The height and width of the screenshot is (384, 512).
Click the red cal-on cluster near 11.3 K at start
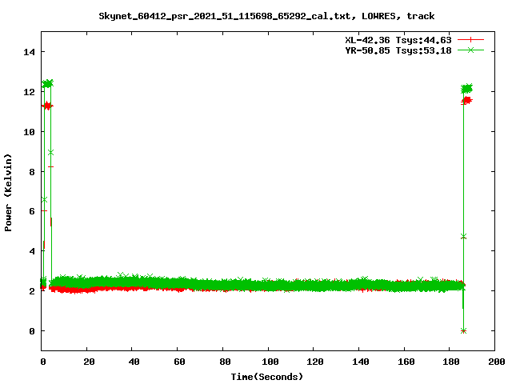coord(48,106)
